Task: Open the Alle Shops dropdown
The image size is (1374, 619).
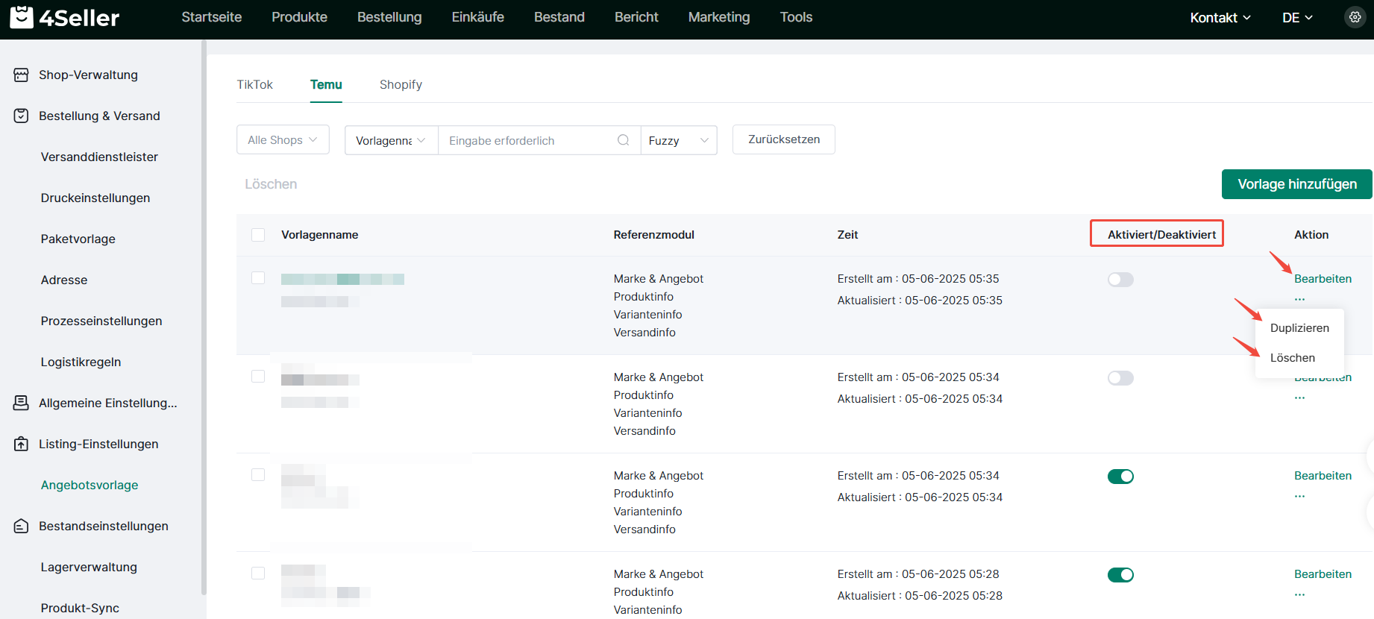Action: [x=283, y=140]
